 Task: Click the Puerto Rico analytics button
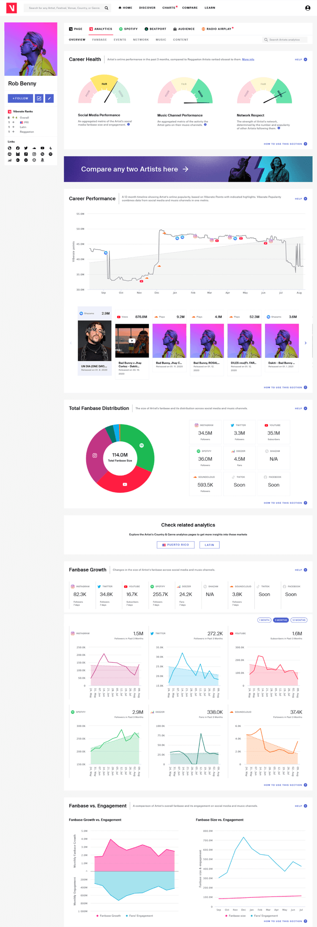pyautogui.click(x=175, y=545)
